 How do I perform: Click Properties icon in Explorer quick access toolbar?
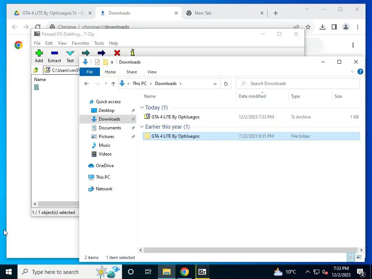97,62
